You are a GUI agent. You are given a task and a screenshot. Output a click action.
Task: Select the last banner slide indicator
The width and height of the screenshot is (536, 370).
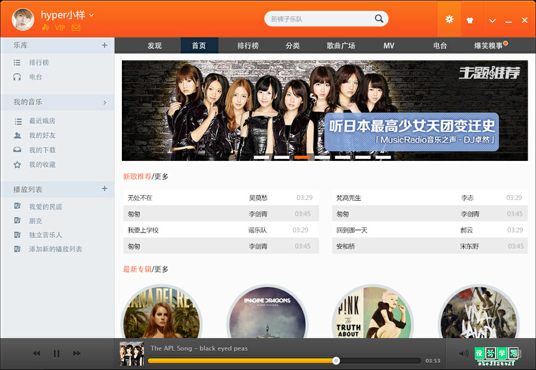click(383, 157)
